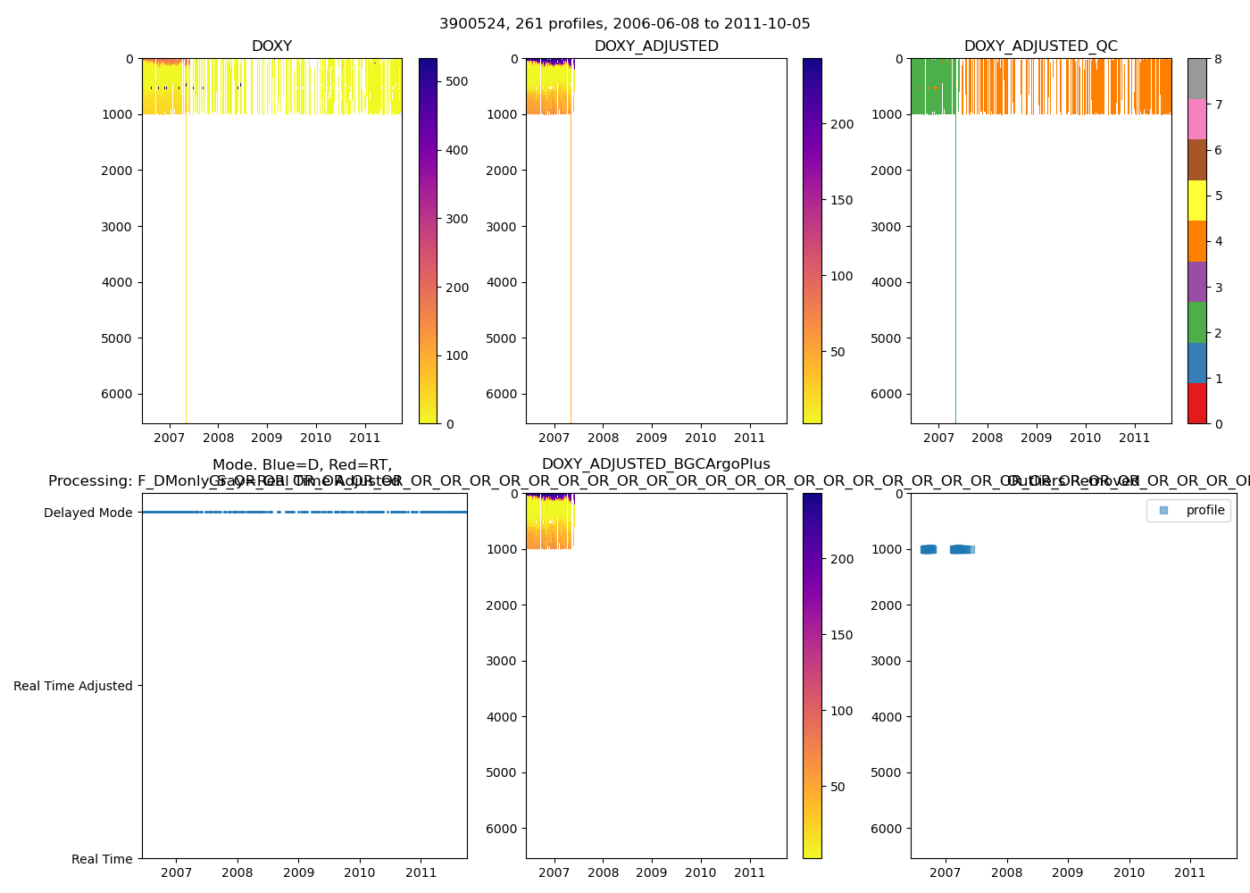
Task: Select the red segment of QC colorbar
Action: pos(1196,404)
